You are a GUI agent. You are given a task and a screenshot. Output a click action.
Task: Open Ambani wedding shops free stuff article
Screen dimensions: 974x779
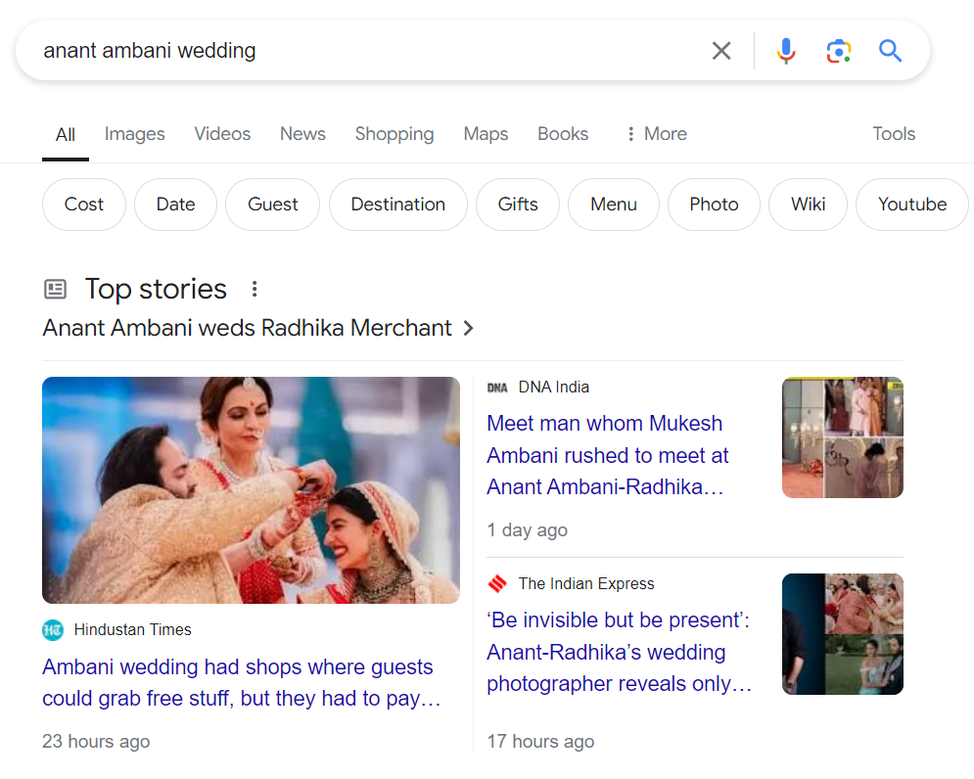[238, 682]
